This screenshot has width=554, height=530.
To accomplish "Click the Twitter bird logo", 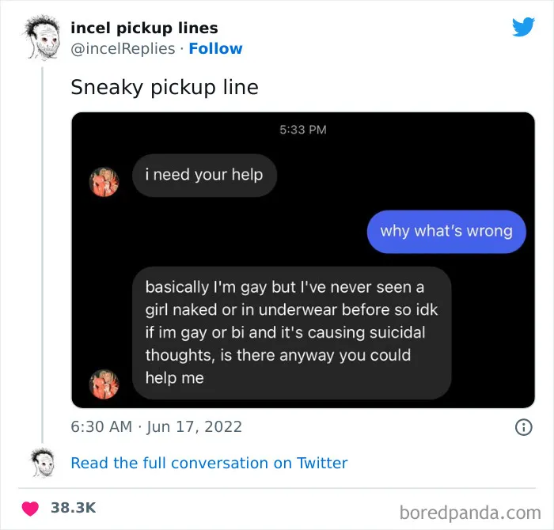I will (523, 26).
